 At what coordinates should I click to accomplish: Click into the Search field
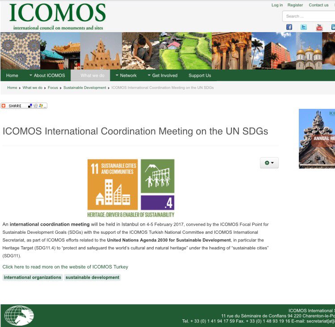point(309,16)
